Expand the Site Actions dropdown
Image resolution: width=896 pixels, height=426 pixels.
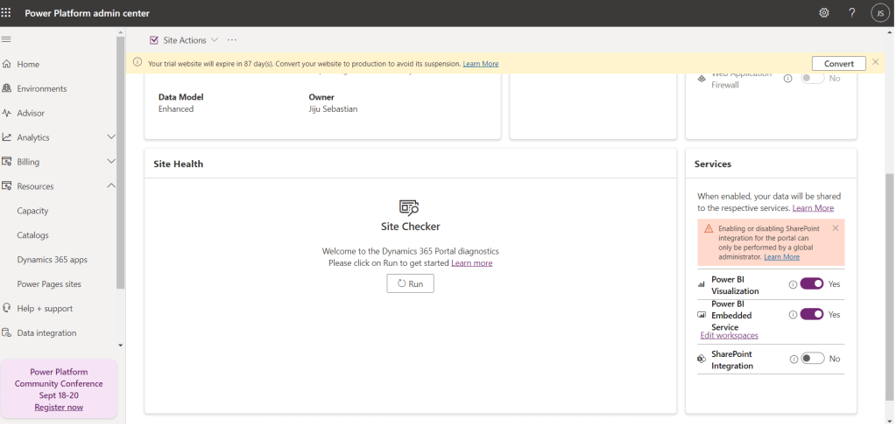click(x=214, y=40)
